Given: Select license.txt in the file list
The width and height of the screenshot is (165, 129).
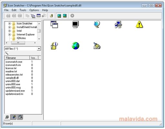Looking at the screenshot, I should point(11,68).
